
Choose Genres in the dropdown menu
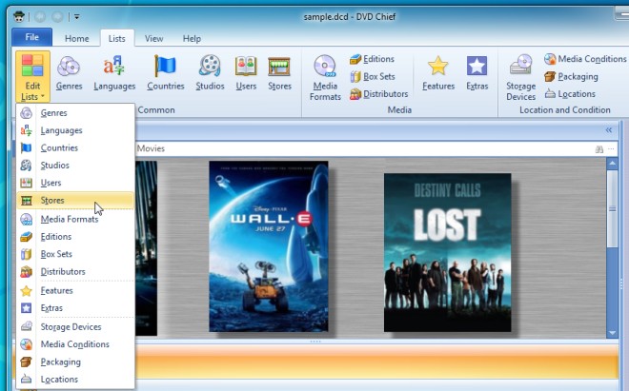75,113
